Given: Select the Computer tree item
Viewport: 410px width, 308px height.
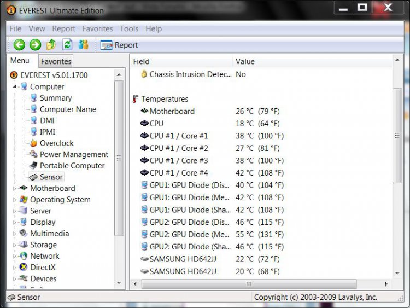Looking at the screenshot, I should coord(47,86).
